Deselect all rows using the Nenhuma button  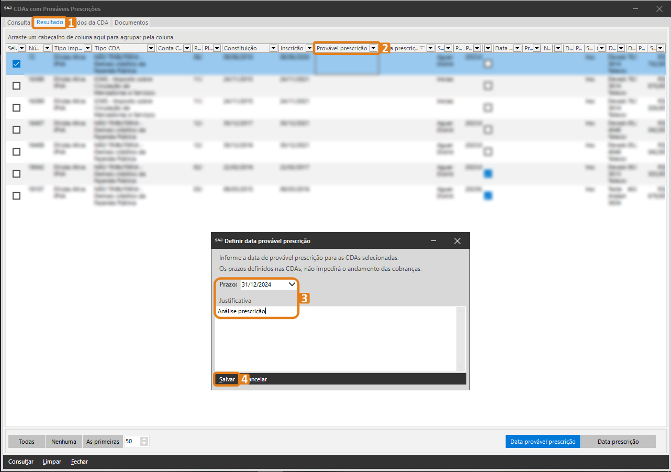tap(64, 442)
